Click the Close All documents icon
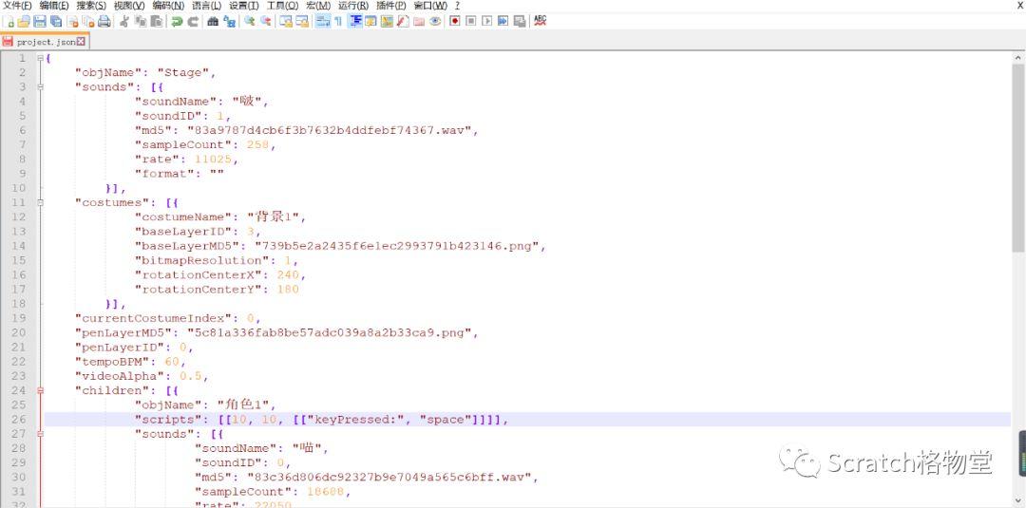Image resolution: width=1026 pixels, height=508 pixels. click(x=88, y=21)
